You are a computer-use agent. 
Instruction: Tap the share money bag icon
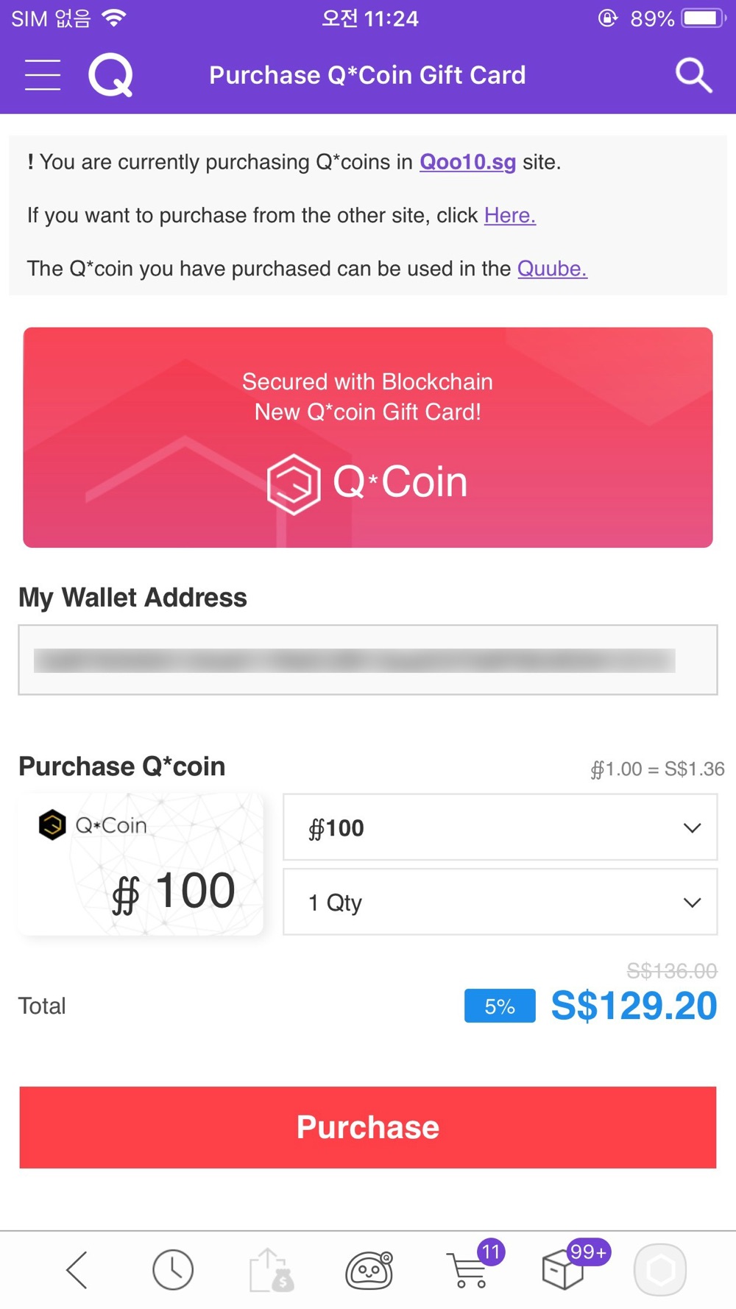272,1270
